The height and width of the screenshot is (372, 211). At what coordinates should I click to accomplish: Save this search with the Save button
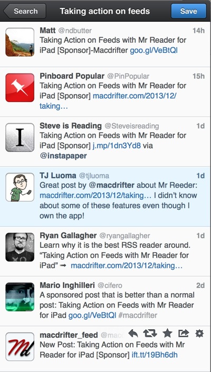189,11
